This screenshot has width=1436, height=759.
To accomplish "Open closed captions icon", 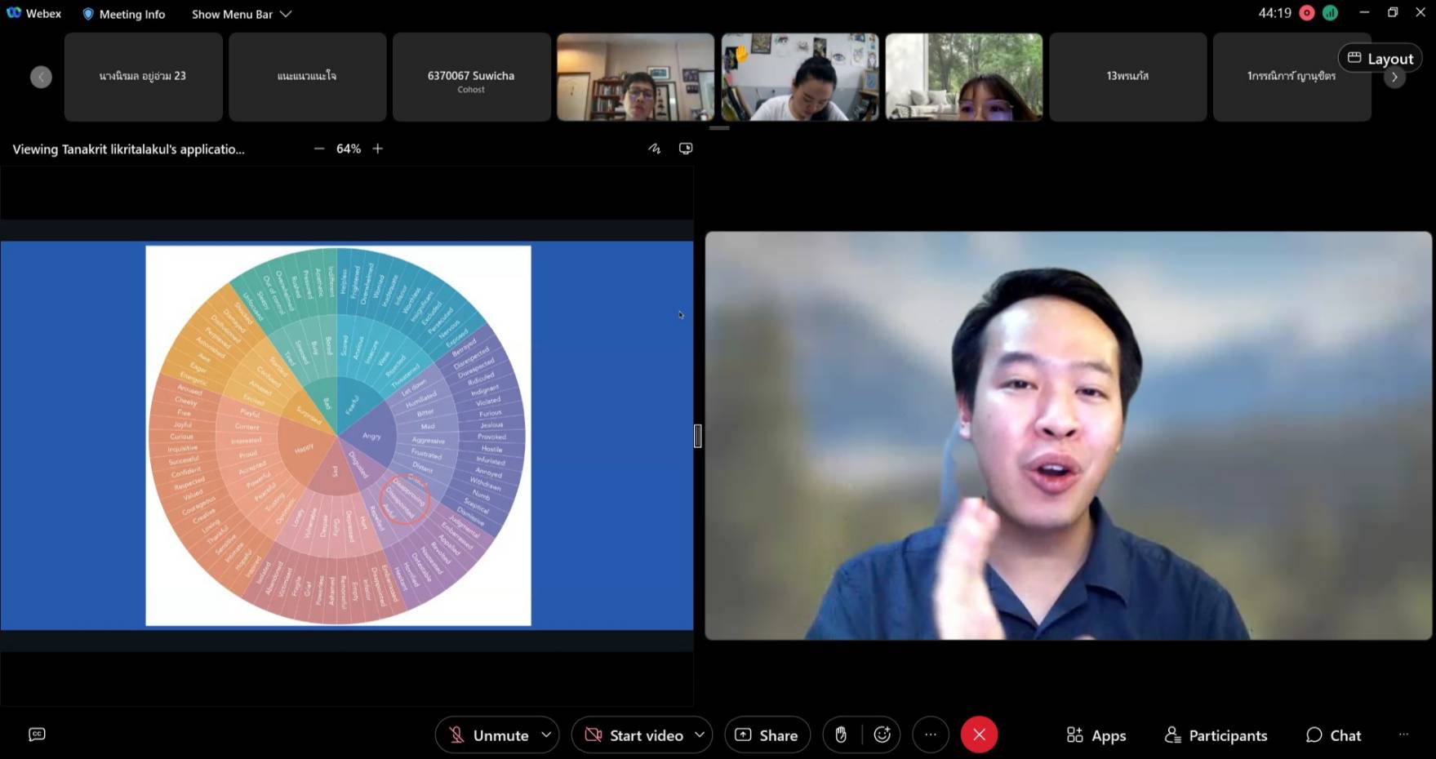I will point(37,735).
